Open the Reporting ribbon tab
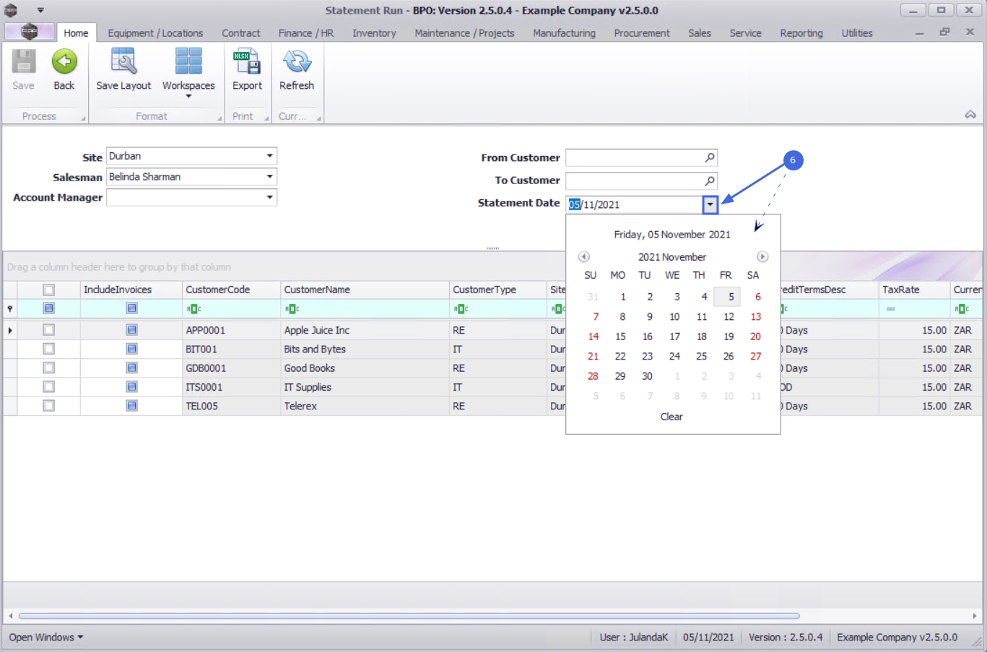 [801, 33]
